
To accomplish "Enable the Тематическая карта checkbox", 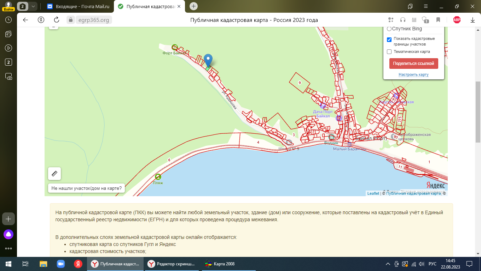I will pyautogui.click(x=389, y=52).
